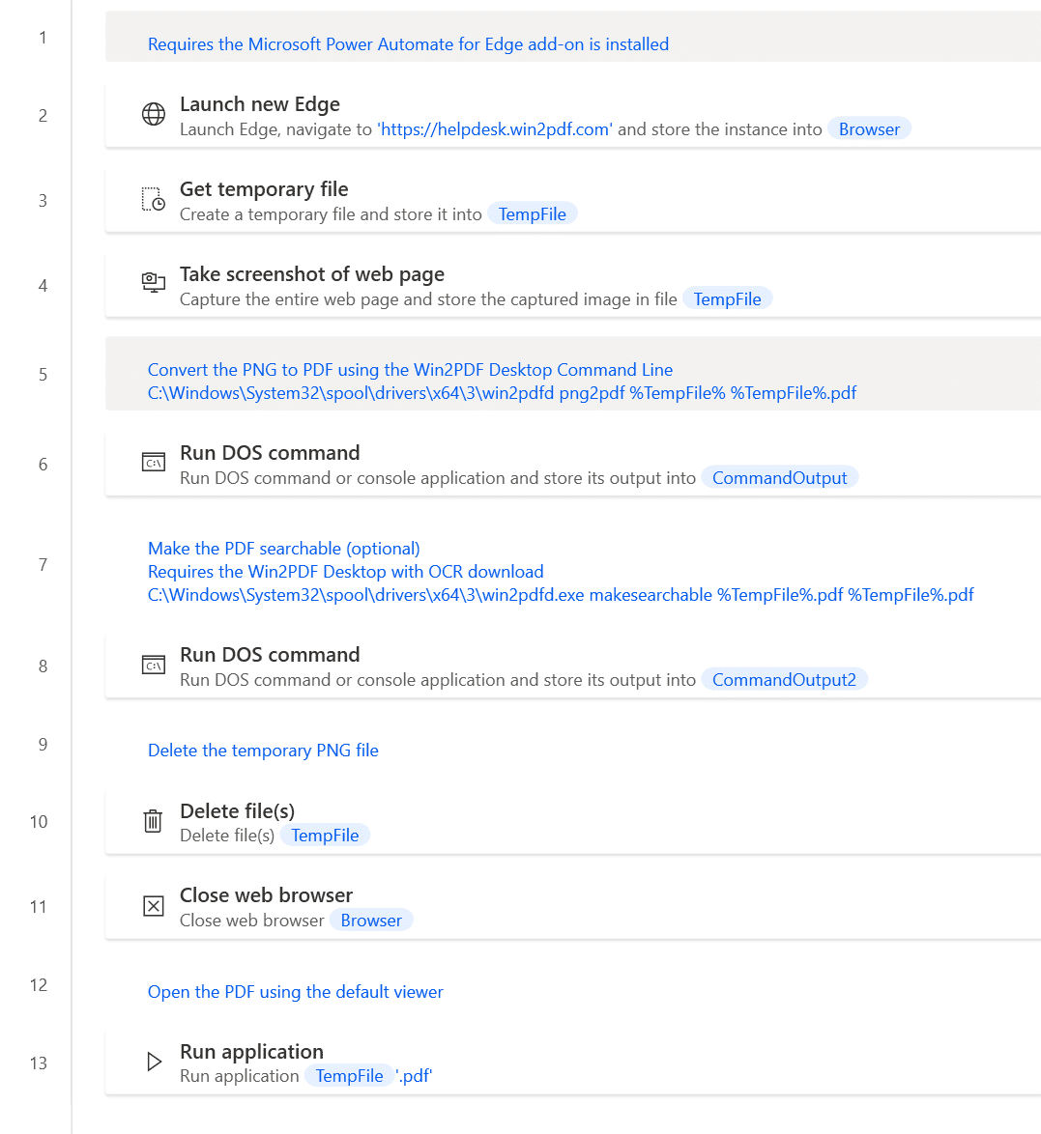The width and height of the screenshot is (1041, 1134).
Task: Click the CommandOutput variable pill
Action: point(779,477)
